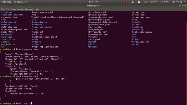Click the text nginx.crt.sample

[98, 15]
